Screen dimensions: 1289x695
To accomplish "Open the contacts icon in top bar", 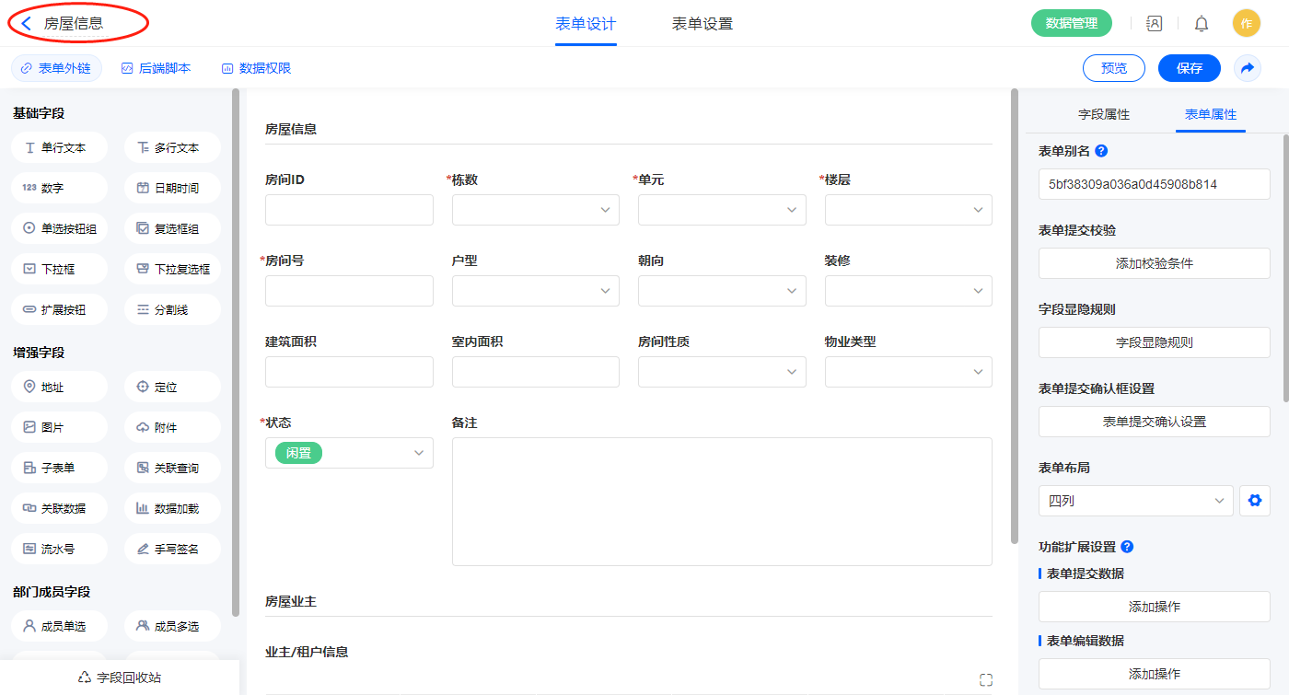I will coord(1154,24).
